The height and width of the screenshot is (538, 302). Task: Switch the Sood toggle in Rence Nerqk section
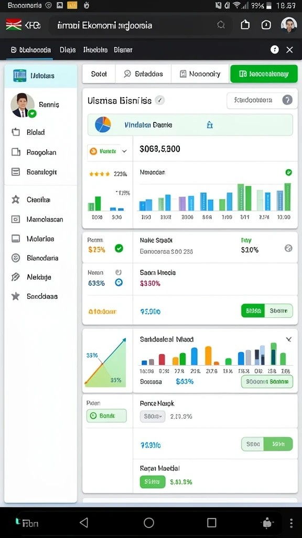[x=253, y=443]
